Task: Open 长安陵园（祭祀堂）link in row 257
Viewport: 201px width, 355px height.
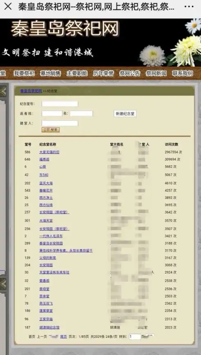Action: coord(54,212)
